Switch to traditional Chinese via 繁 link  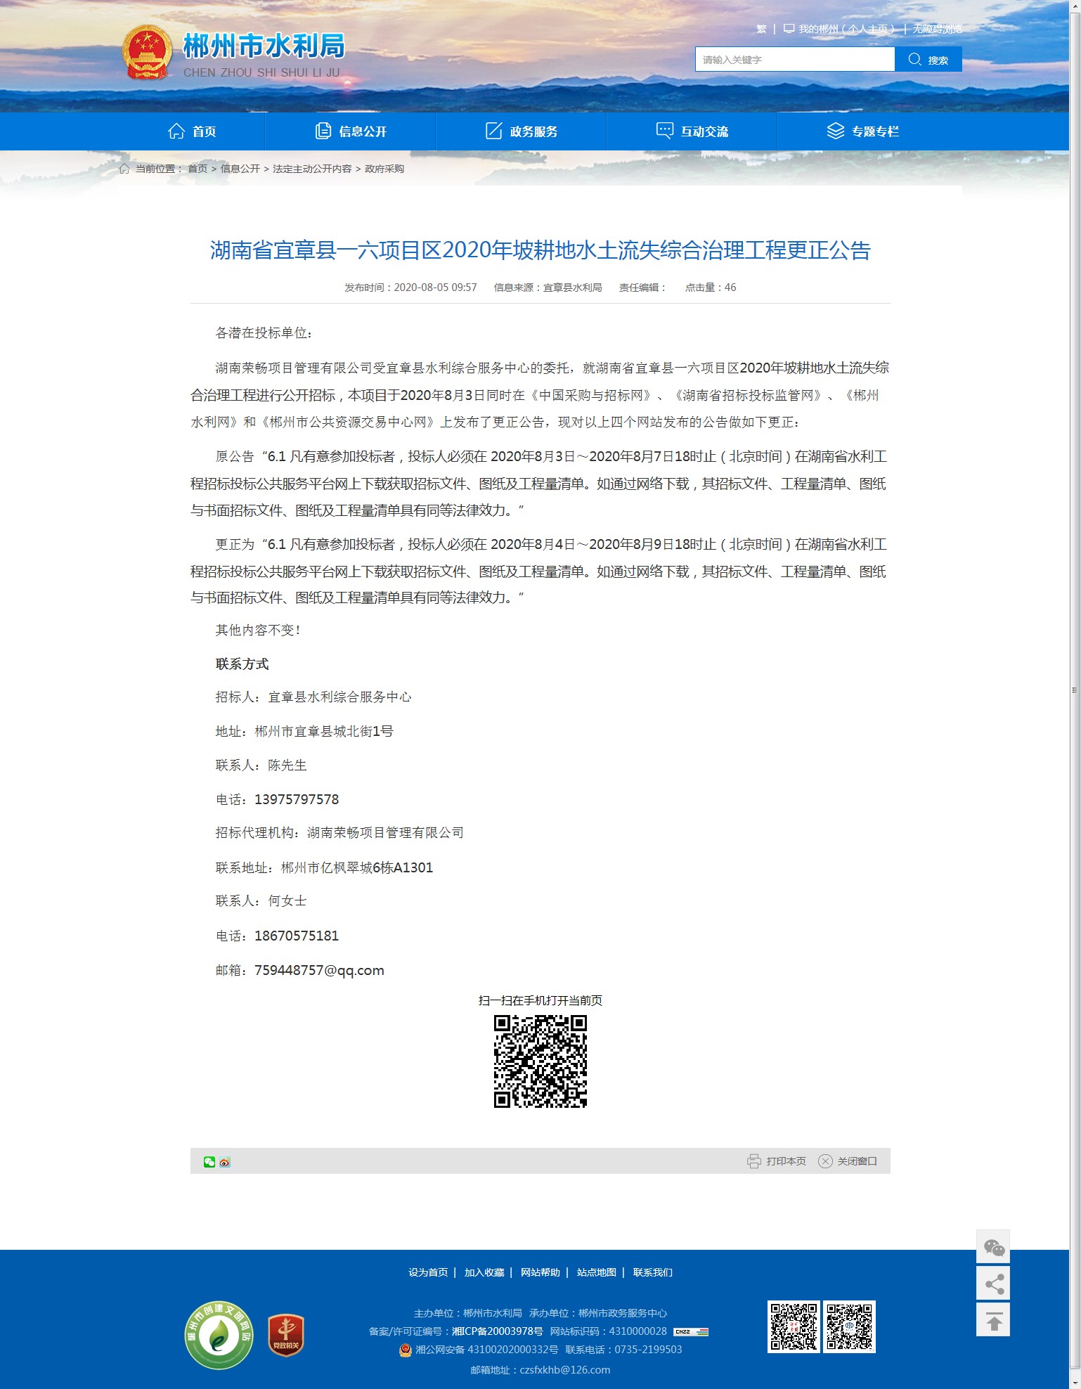point(761,29)
